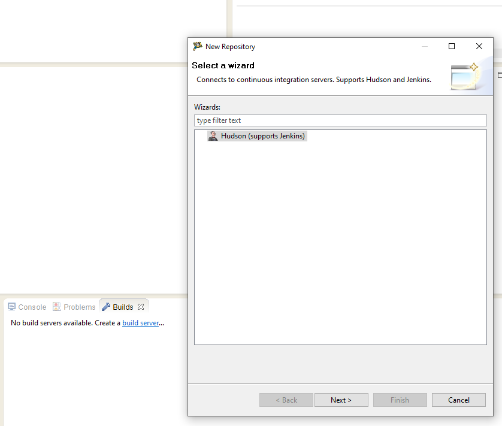Click the Console tab monitor icon
This screenshot has height=426, width=502.
click(x=11, y=307)
